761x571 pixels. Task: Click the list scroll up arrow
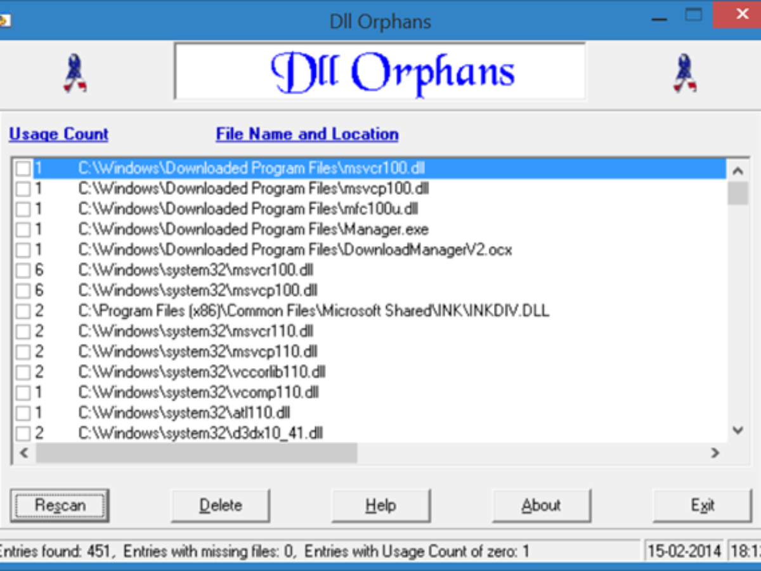tap(738, 170)
